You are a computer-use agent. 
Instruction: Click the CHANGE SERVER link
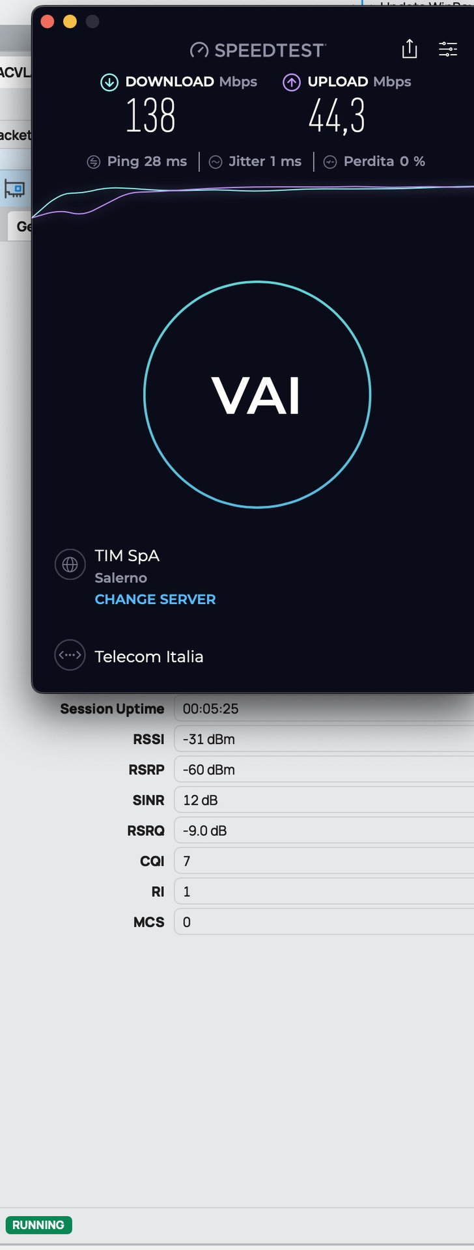pos(155,600)
